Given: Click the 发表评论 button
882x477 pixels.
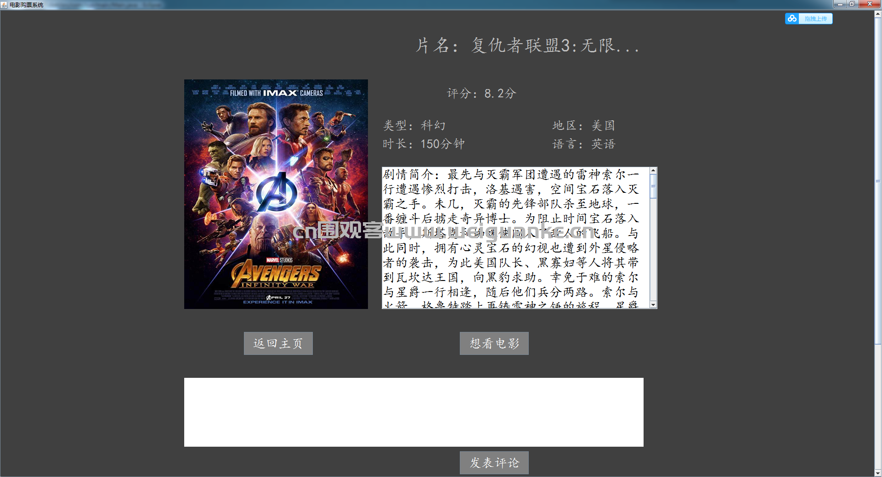Looking at the screenshot, I should pos(494,462).
